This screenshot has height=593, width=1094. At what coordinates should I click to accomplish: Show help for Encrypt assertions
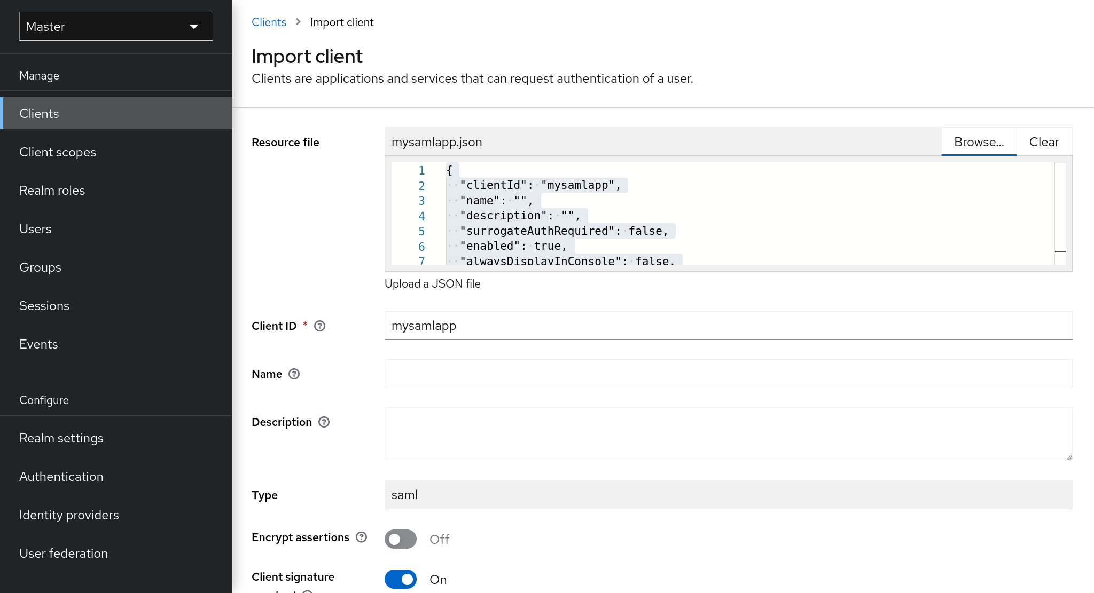[361, 537]
